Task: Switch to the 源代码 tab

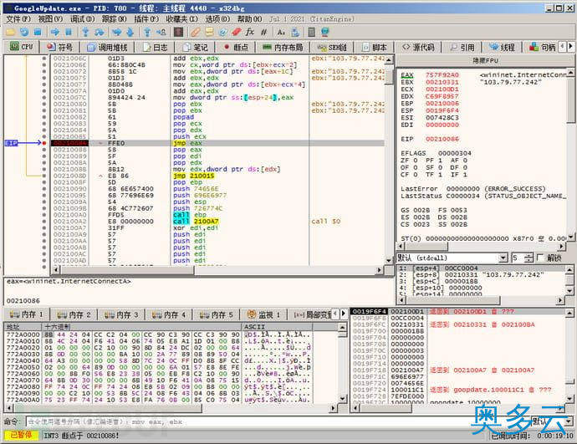Action: tap(418, 47)
